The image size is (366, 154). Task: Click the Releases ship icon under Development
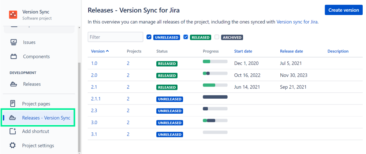14,84
